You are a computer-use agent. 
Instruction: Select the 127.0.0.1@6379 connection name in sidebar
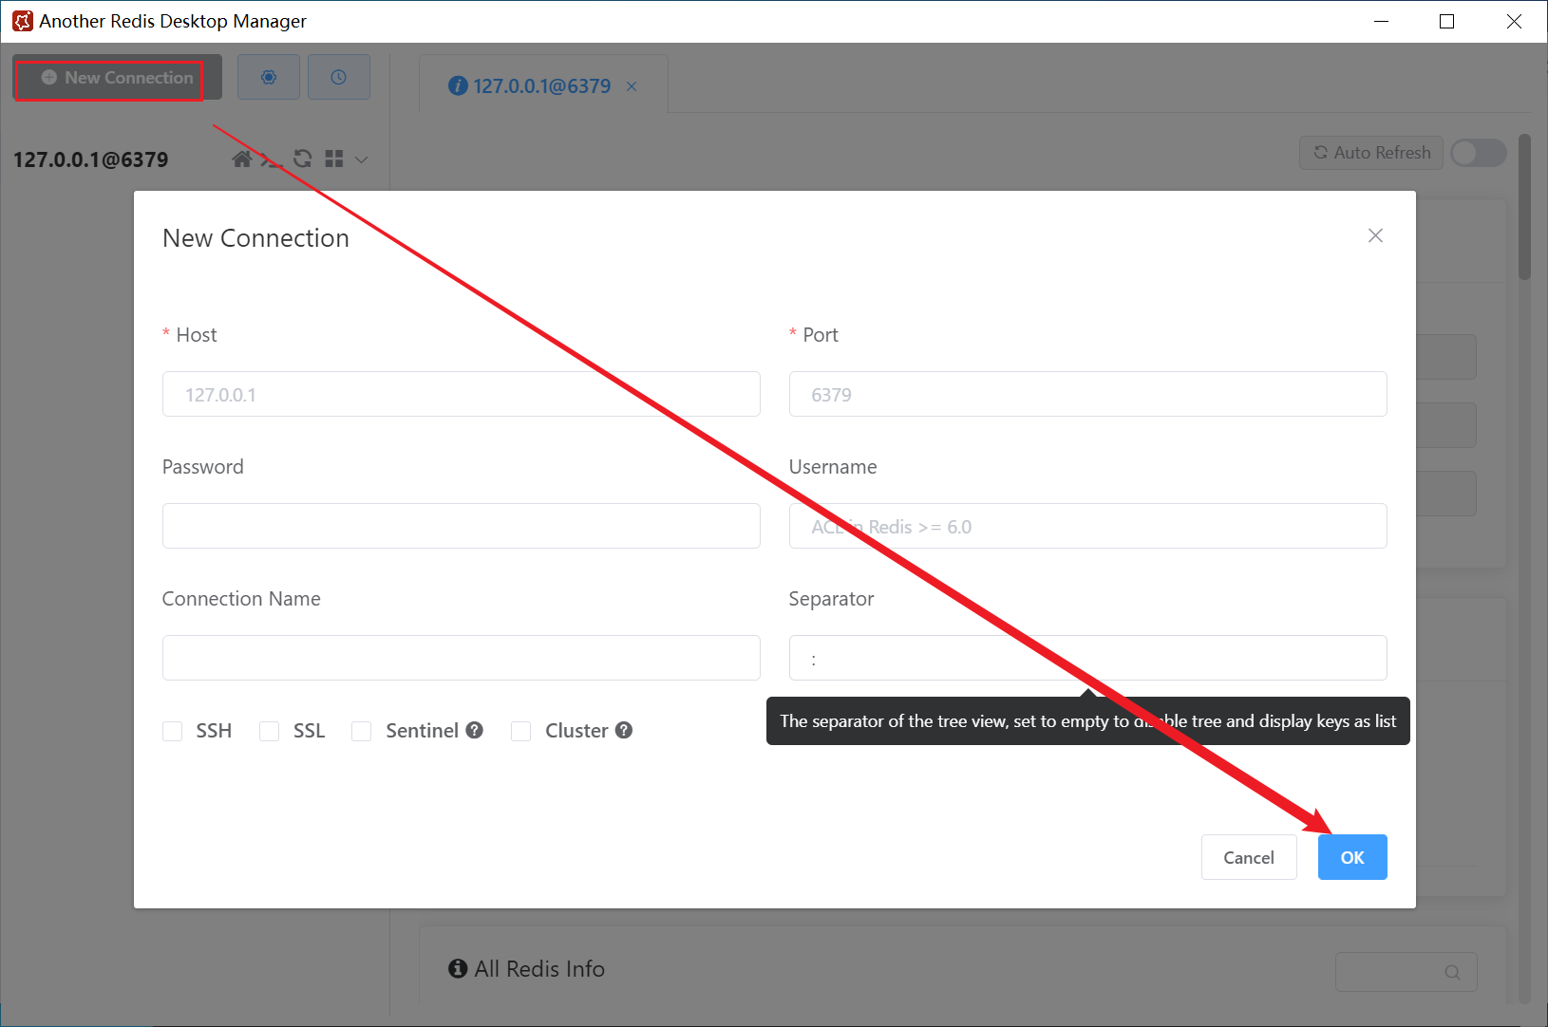(x=90, y=159)
